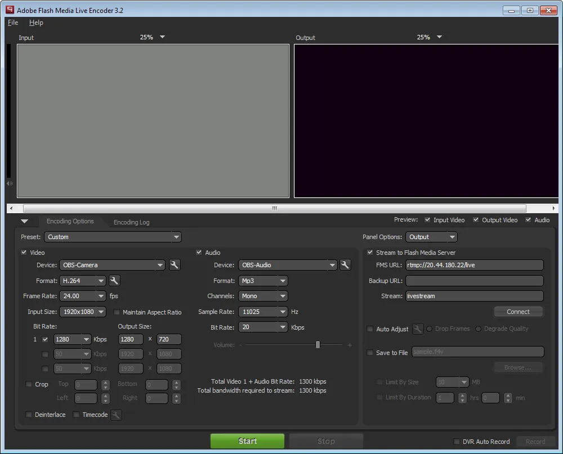Click the volume plus icon

[x=350, y=345]
